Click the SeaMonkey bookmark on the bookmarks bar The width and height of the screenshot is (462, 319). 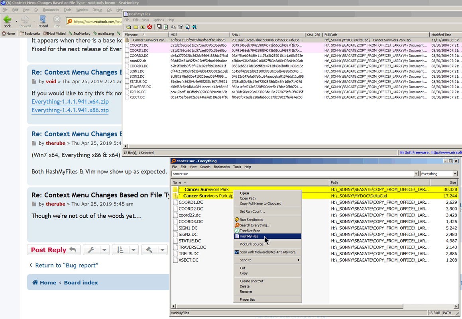pyautogui.click(x=80, y=33)
